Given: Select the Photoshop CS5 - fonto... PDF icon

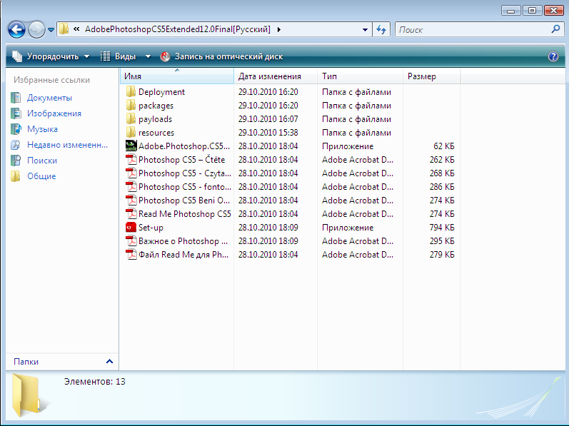Looking at the screenshot, I should [131, 186].
